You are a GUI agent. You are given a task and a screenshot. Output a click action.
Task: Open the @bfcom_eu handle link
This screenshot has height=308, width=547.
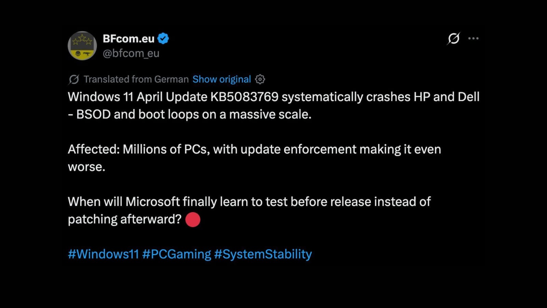131,53
